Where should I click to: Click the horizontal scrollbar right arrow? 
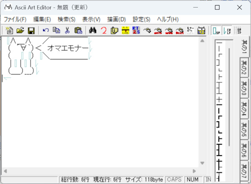194,171
